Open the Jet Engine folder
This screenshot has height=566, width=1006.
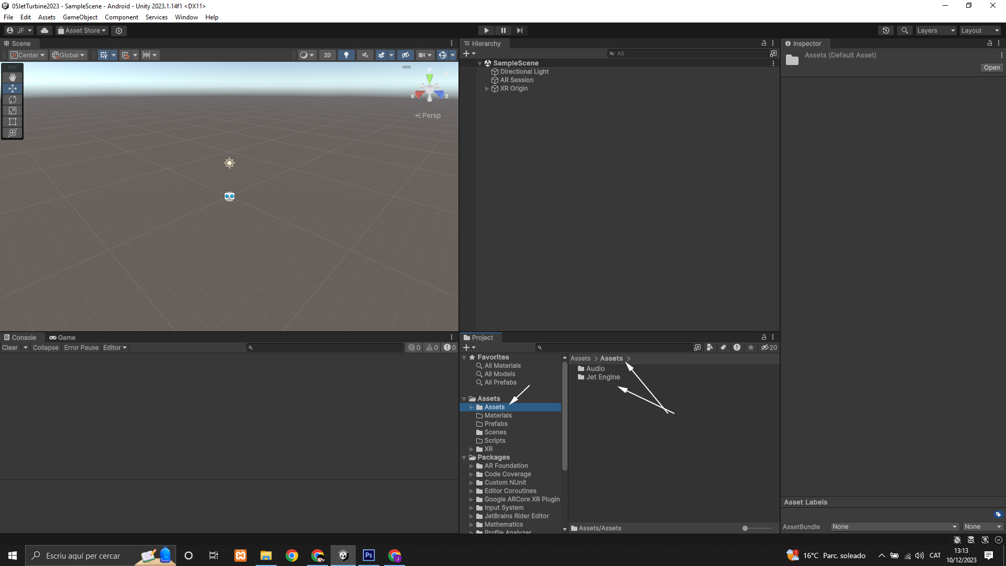coord(603,377)
